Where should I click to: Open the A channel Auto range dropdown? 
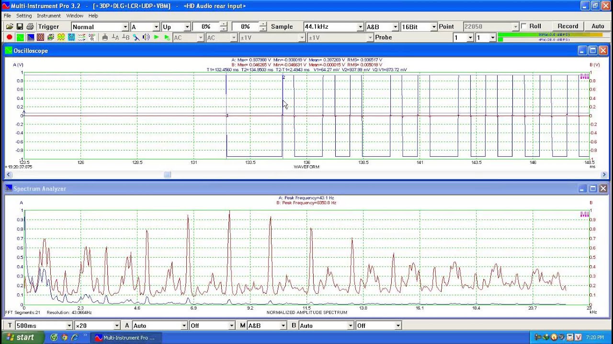pos(184,325)
